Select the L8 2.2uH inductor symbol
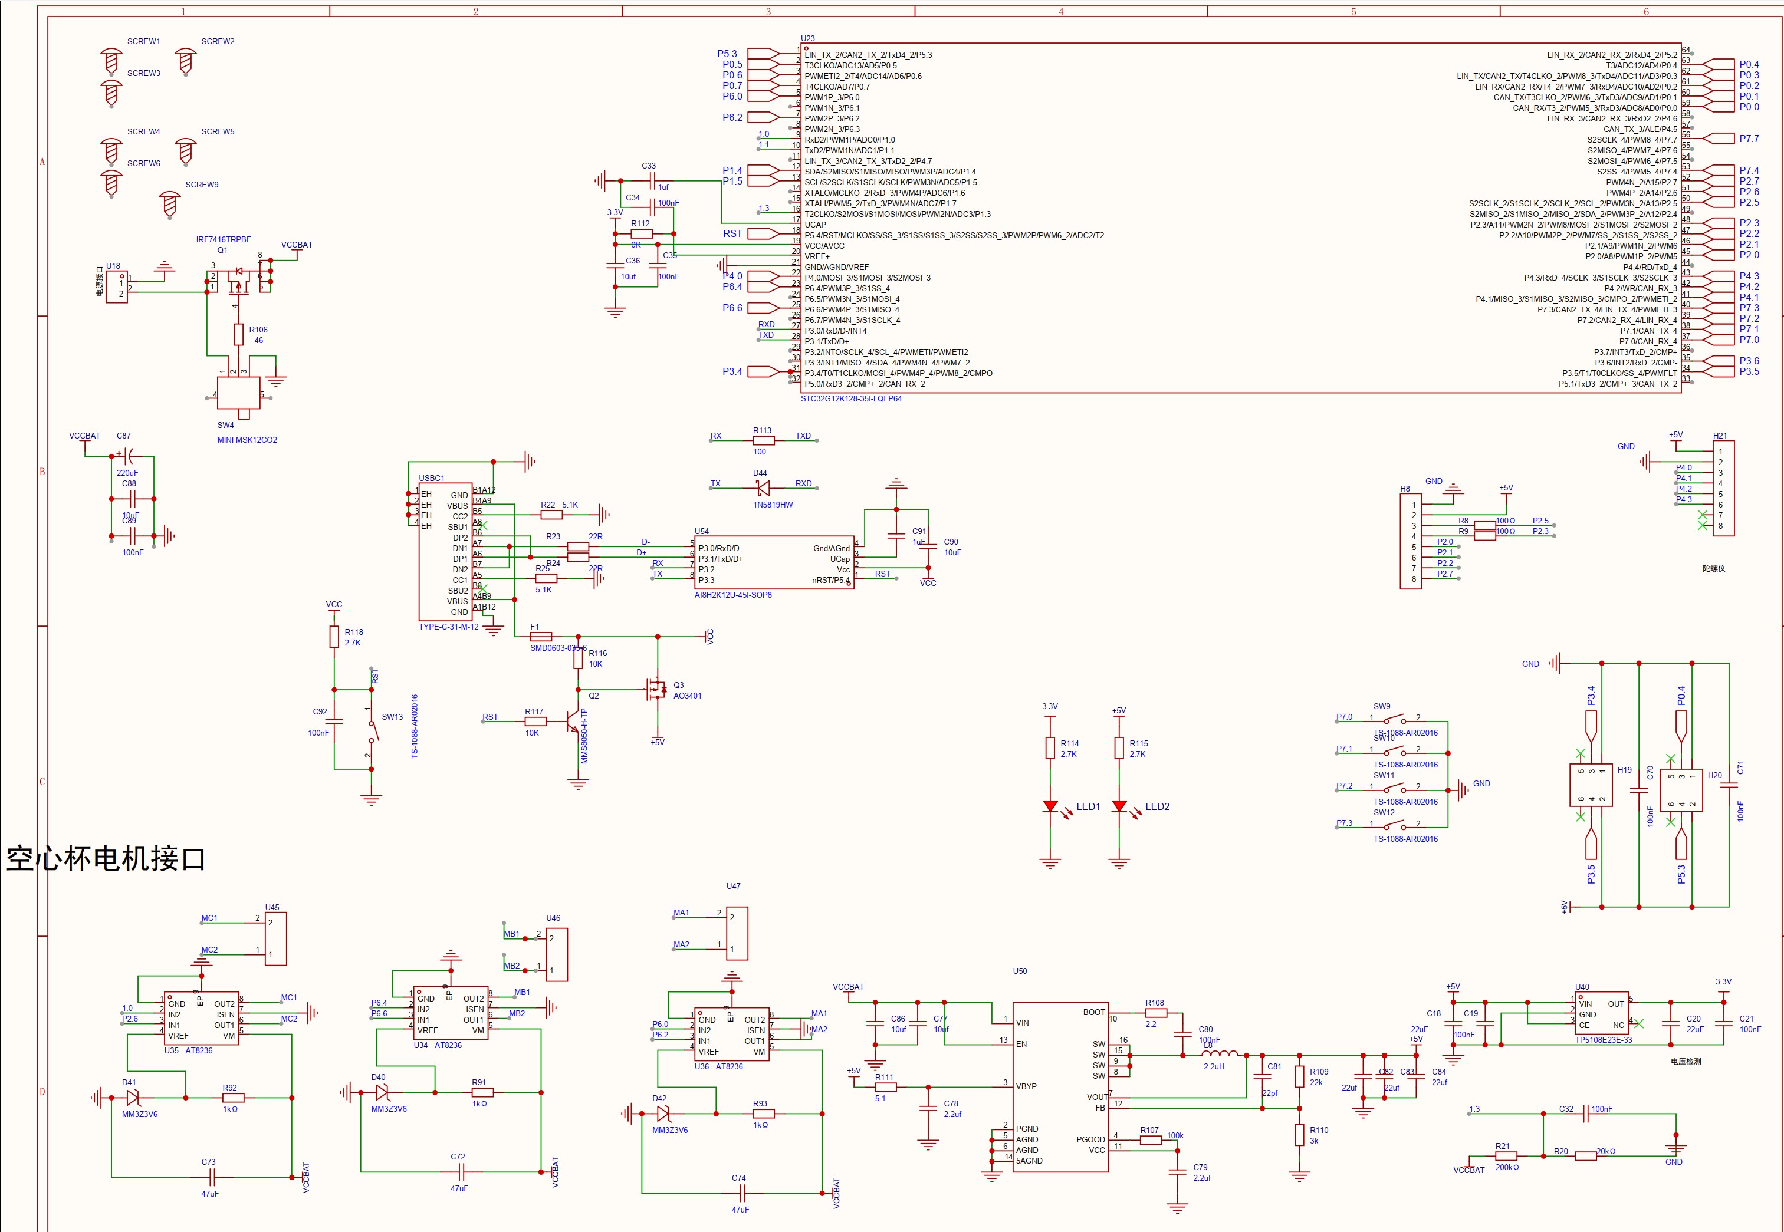Screen dimensions: 1784x1232 coord(1220,1055)
